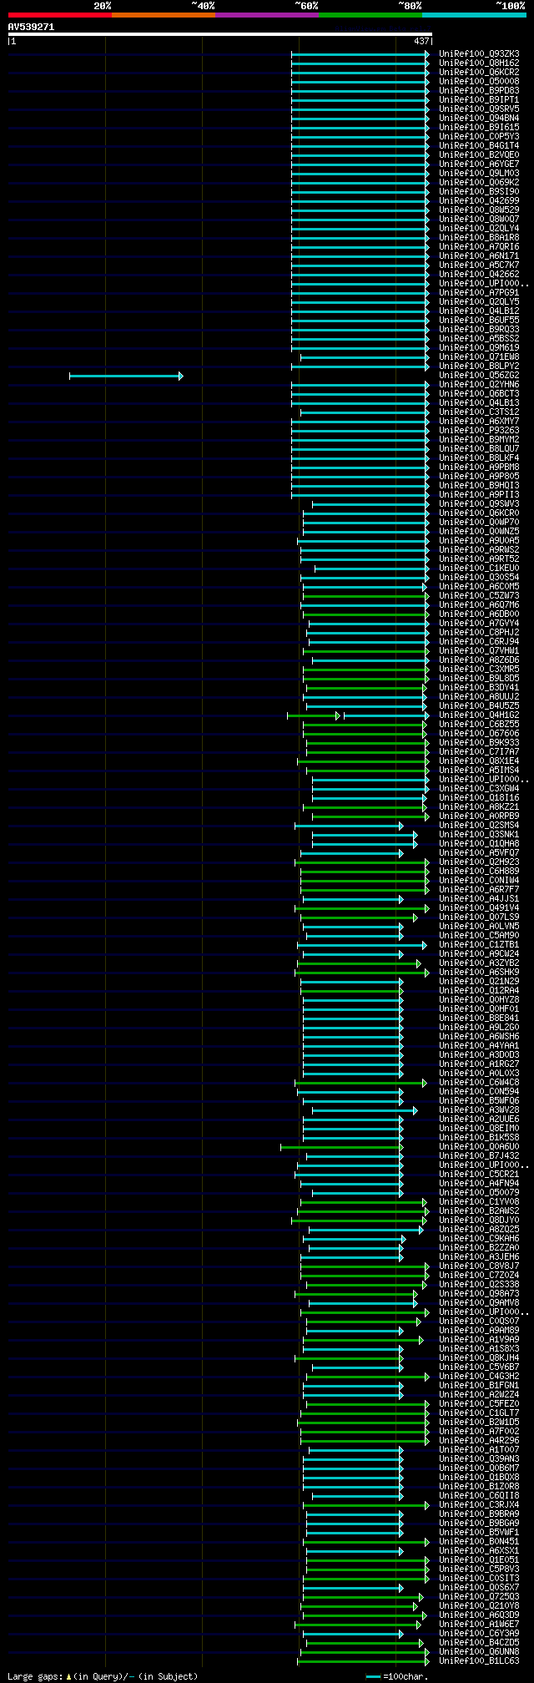Viewport: 534px width, 1683px height.
Task: Open hit UniRef100_Q9SRV5
Action: 479,109
